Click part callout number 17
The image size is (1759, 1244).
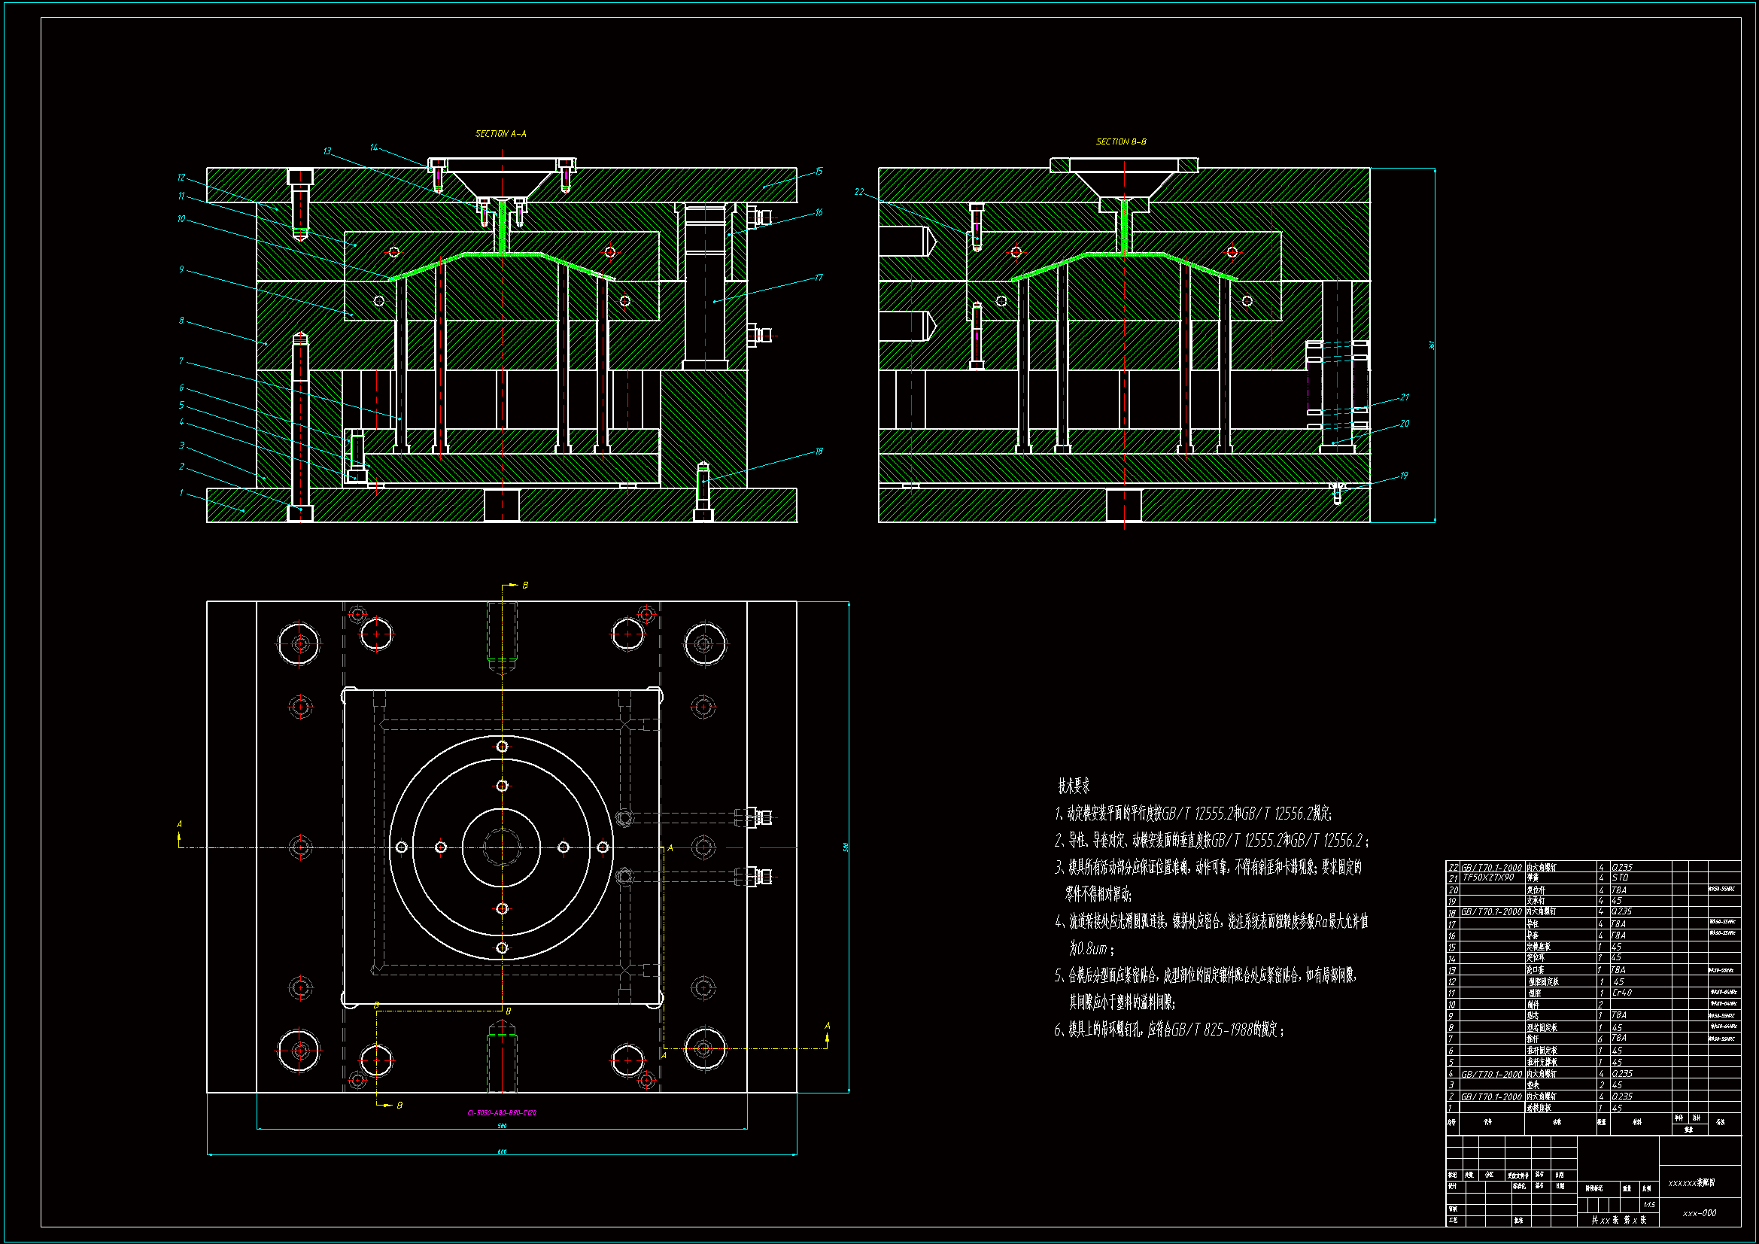pyautogui.click(x=819, y=278)
